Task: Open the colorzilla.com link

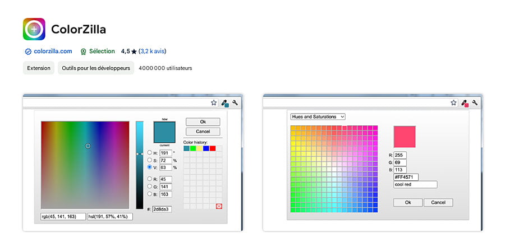Action: (x=53, y=52)
